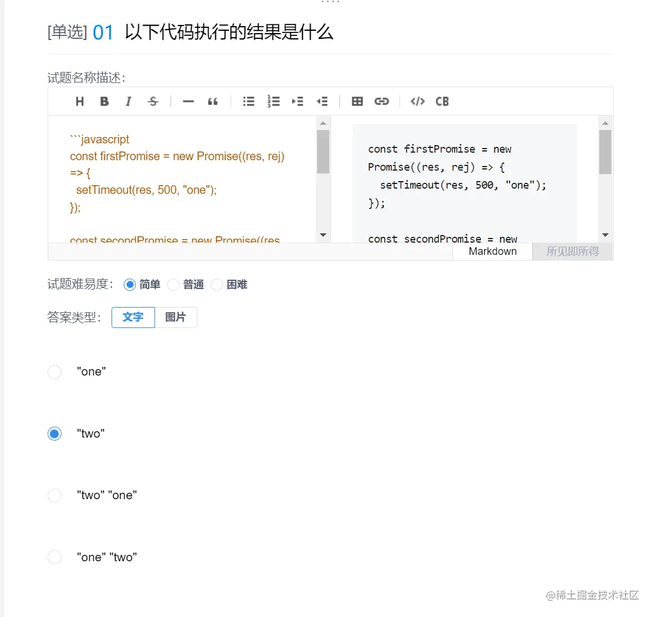655x617 pixels.
Task: Click the ```javascript line in source editor
Action: click(99, 139)
